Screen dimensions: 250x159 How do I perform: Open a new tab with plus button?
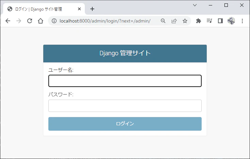92,9
